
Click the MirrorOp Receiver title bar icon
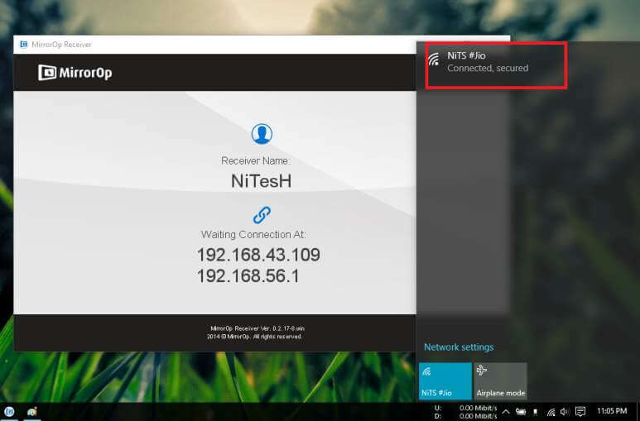click(24, 45)
